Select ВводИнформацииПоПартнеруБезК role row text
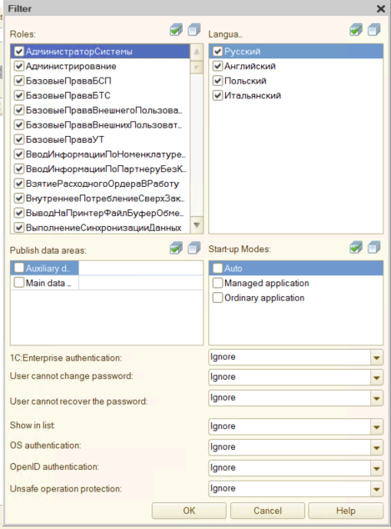 point(106,169)
